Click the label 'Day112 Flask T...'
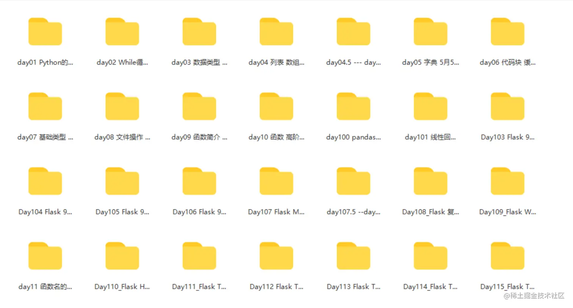Viewport: 573px width, 308px height. click(x=276, y=287)
